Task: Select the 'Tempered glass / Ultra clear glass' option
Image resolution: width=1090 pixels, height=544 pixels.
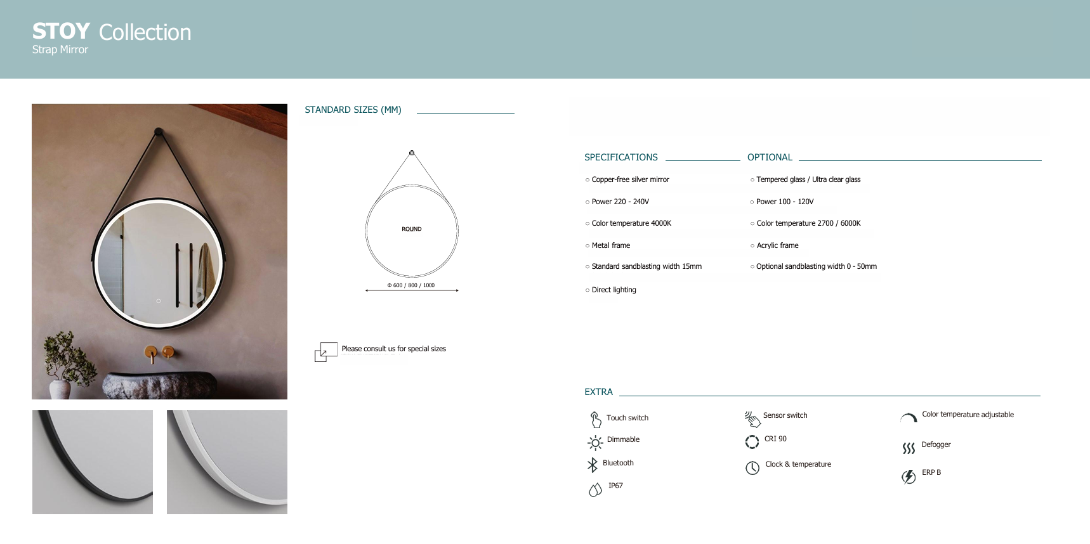Action: coord(808,179)
